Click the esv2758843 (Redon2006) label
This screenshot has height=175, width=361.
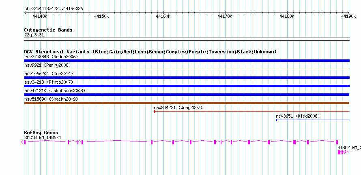point(51,57)
